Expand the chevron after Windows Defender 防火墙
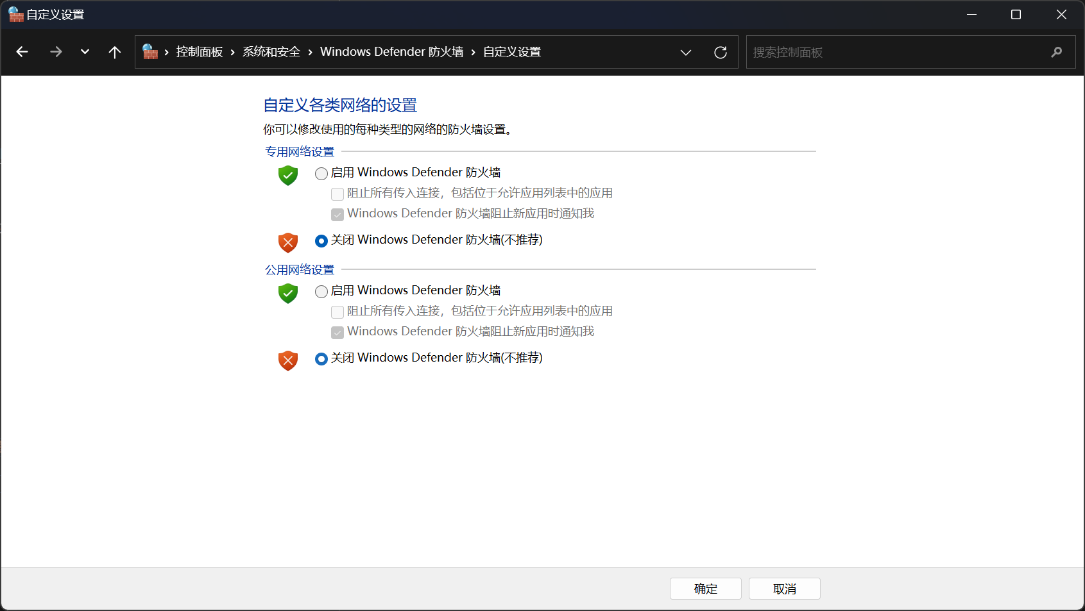Image resolution: width=1085 pixels, height=611 pixels. [474, 53]
